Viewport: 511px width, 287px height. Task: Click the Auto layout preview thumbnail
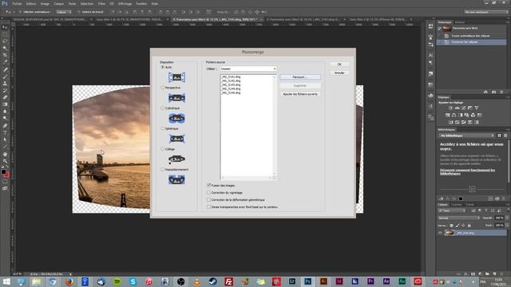point(176,77)
